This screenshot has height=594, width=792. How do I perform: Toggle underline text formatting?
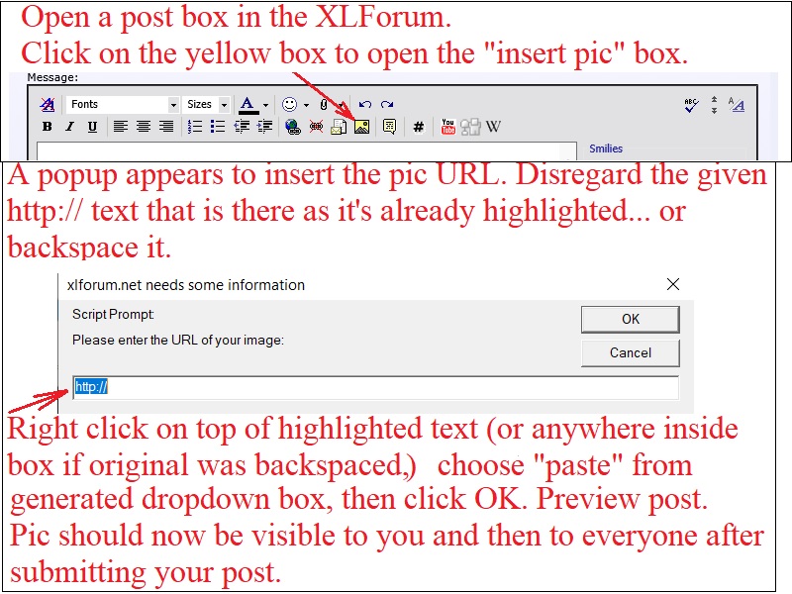point(92,127)
